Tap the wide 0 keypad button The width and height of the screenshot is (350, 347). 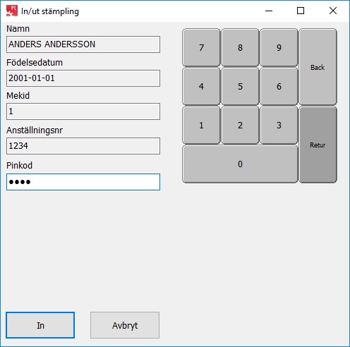click(x=240, y=164)
